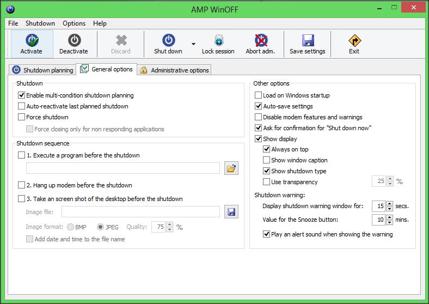Enable Auto-reactivate last planned shutdown
This screenshot has height=304, width=429.
[x=21, y=106]
